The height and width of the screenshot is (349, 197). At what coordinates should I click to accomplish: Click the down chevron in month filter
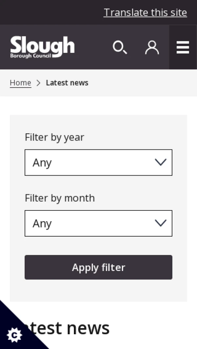pyautogui.click(x=161, y=223)
